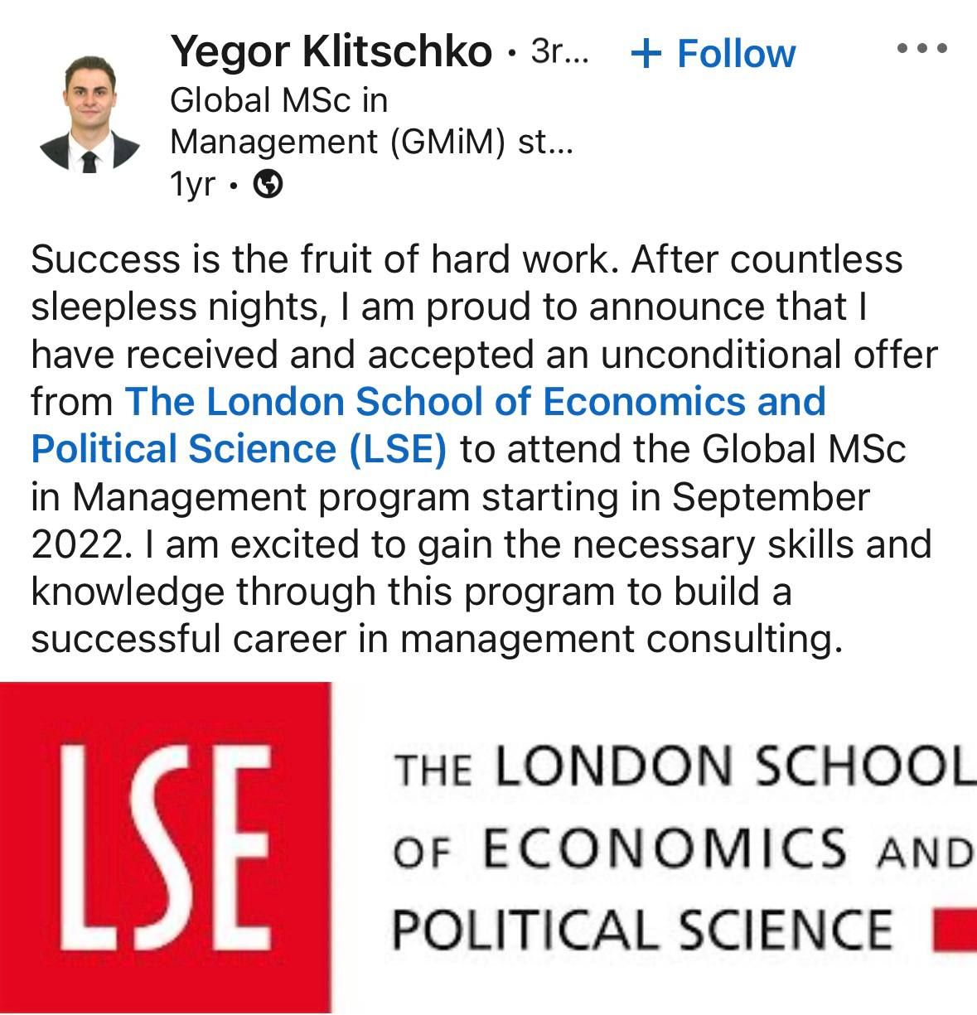Click the "Global MSc in" headline line
Viewport: 977px width, 1015px height.
tap(278, 100)
